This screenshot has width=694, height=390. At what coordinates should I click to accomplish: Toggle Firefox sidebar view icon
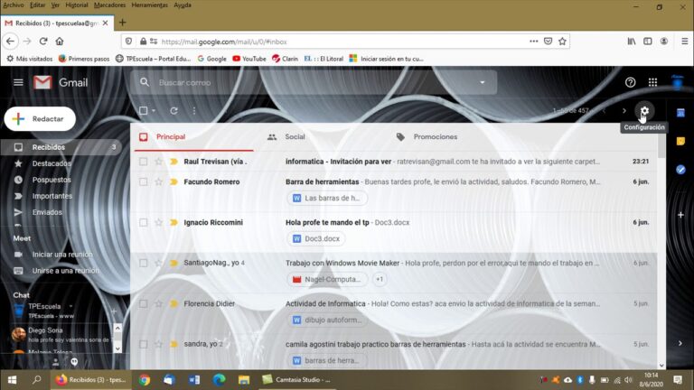tap(648, 42)
